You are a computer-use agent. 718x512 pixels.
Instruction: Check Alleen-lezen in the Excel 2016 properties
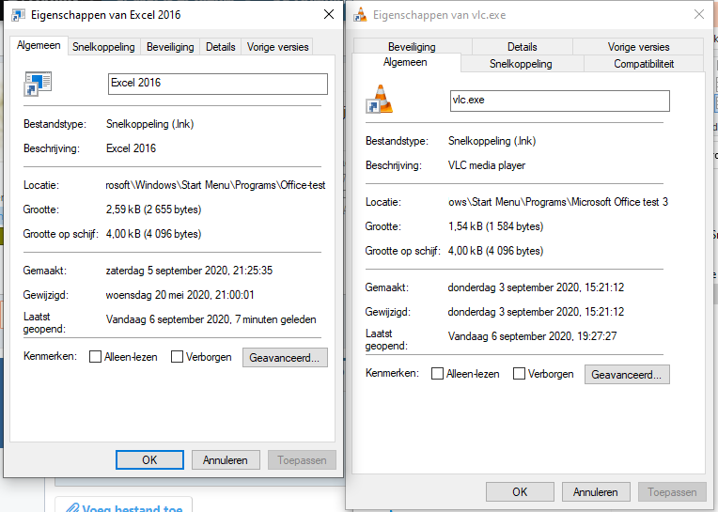click(x=96, y=357)
